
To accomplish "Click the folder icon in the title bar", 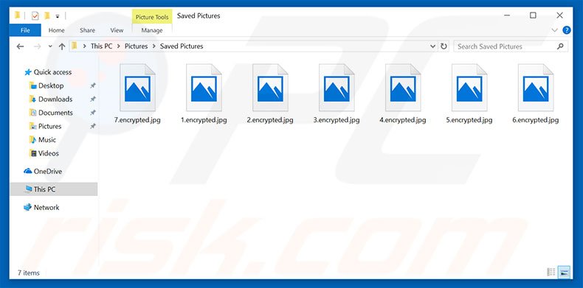I will [x=18, y=15].
